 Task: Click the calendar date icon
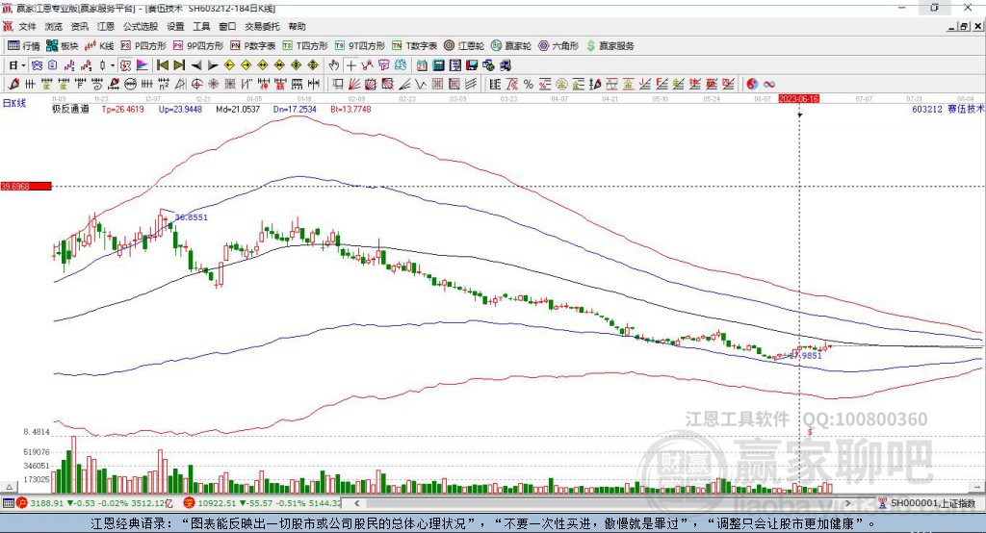(x=422, y=65)
